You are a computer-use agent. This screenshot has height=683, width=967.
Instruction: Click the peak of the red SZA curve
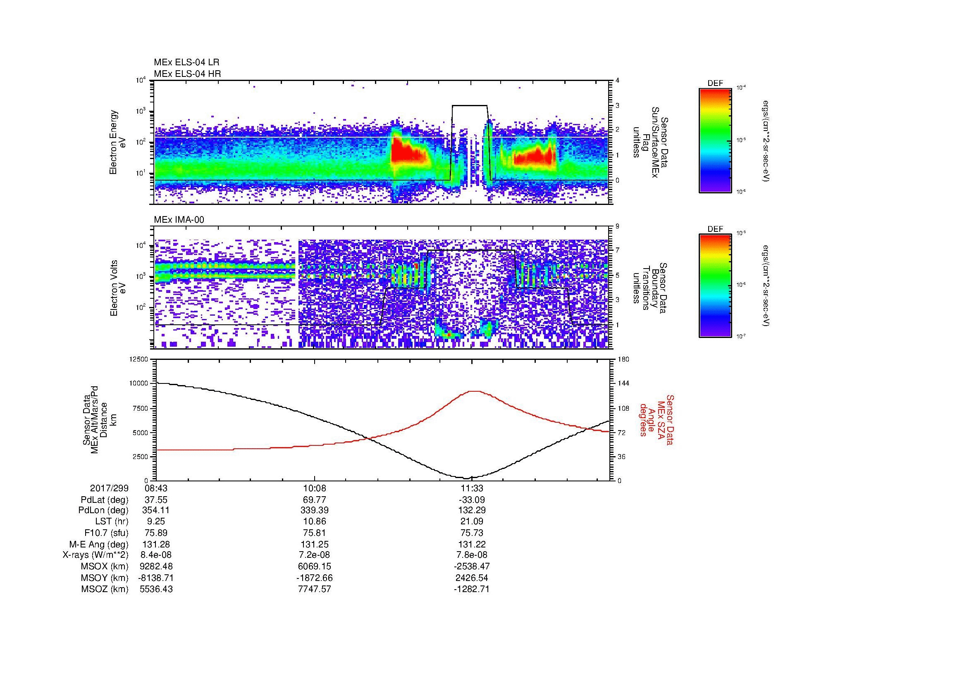(x=475, y=391)
